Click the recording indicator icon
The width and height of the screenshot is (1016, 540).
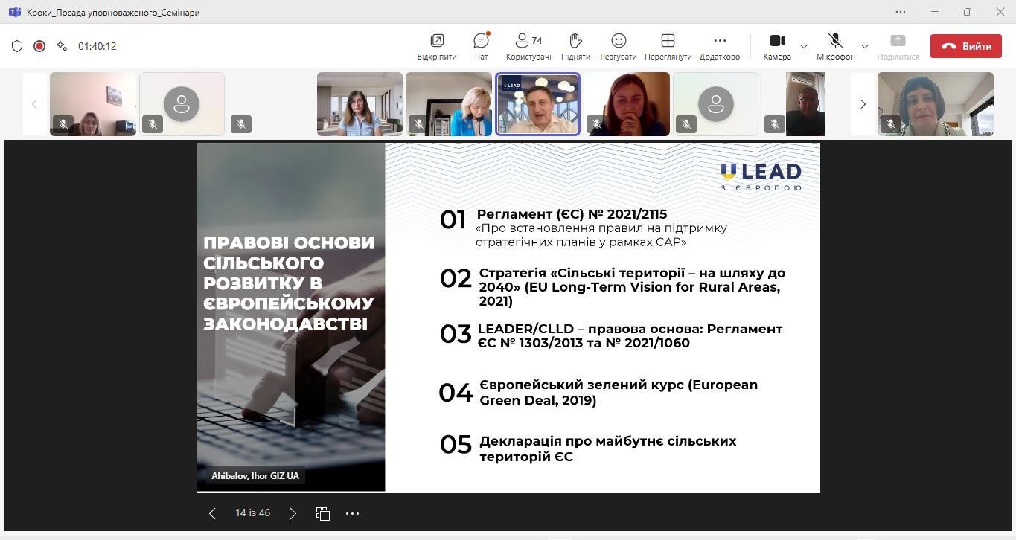tap(39, 46)
